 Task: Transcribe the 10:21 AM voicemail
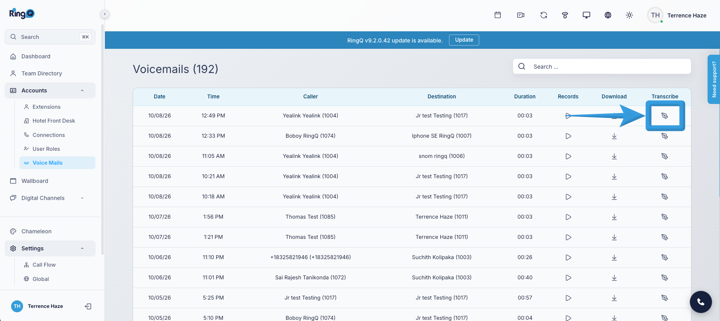tap(665, 177)
